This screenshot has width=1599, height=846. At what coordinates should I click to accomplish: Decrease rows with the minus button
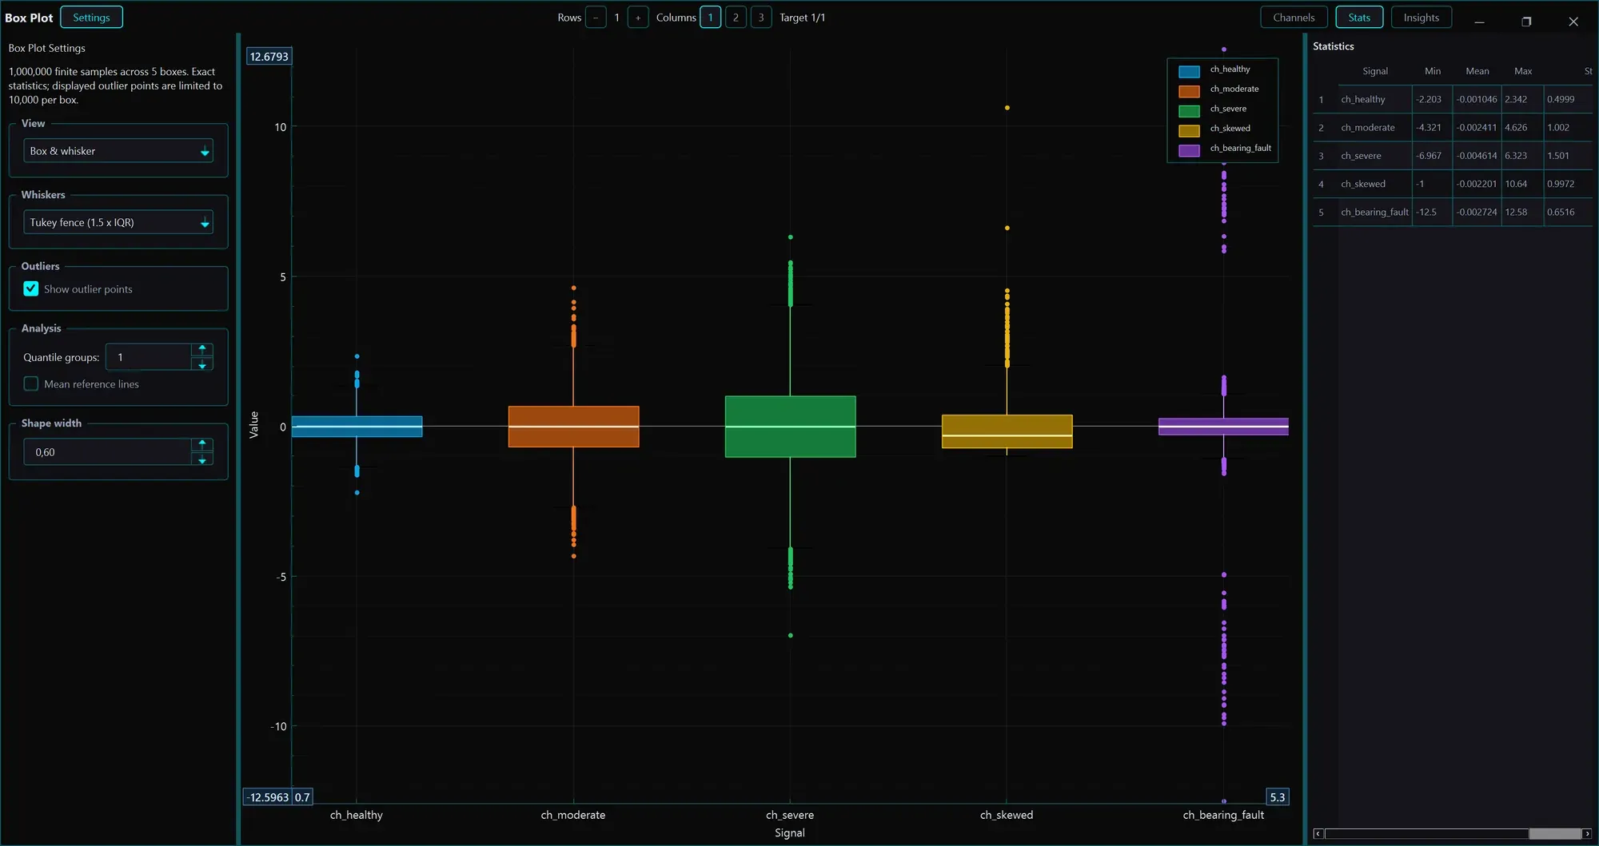596,18
